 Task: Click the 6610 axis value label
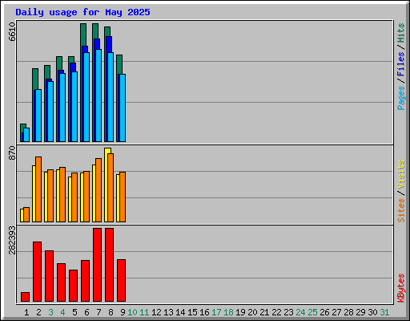tap(12, 31)
